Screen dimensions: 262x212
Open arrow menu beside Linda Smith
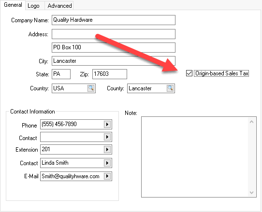coord(107,163)
